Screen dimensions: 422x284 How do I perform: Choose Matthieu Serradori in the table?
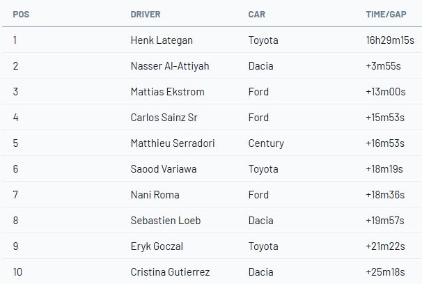(173, 143)
